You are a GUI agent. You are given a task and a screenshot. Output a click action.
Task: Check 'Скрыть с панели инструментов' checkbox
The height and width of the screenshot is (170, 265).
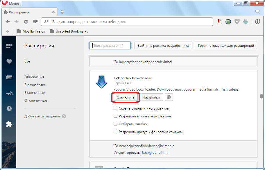pyautogui.click(x=116, y=108)
